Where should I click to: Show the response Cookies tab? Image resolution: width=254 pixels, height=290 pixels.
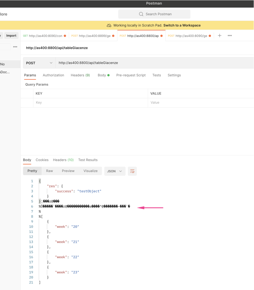pos(42,160)
